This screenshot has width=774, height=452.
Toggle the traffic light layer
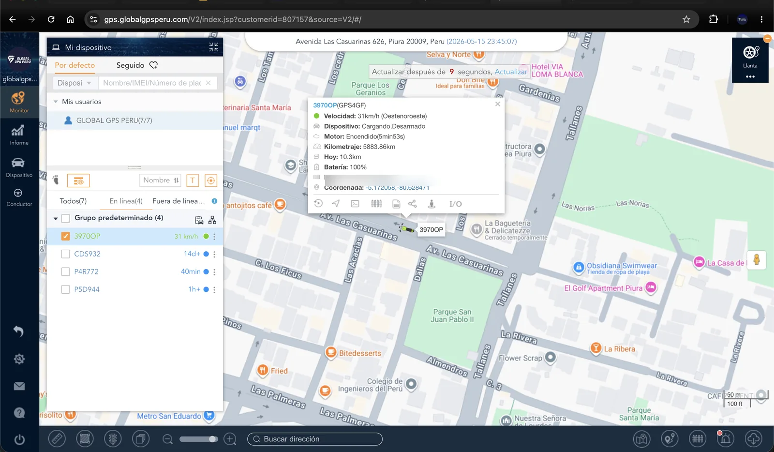point(113,439)
